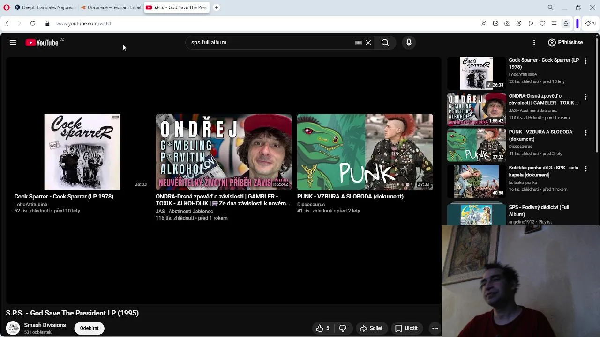Open options menu for Kolébka punku video
The width and height of the screenshot is (600, 337).
pyautogui.click(x=585, y=168)
